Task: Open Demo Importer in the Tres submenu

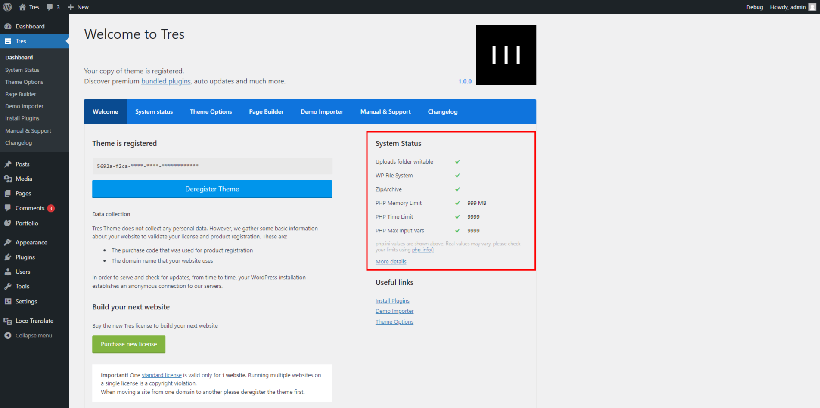Action: [x=24, y=106]
